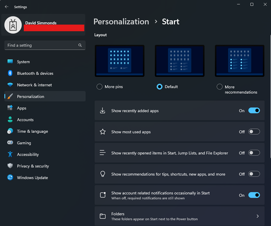This screenshot has width=271, height=226.
Task: Go back with the Settings back arrow
Action: 6,7
